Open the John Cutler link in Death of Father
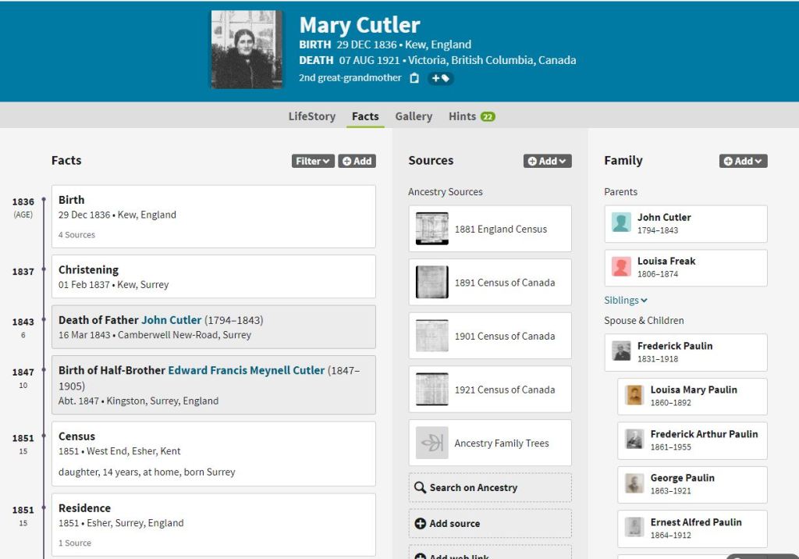This screenshot has width=799, height=559. point(171,320)
